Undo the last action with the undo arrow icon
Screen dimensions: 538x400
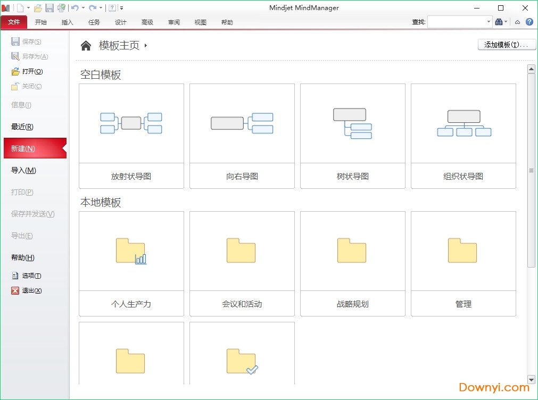click(75, 7)
